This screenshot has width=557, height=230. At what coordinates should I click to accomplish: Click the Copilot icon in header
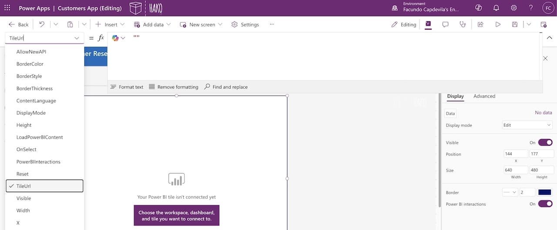pyautogui.click(x=479, y=8)
